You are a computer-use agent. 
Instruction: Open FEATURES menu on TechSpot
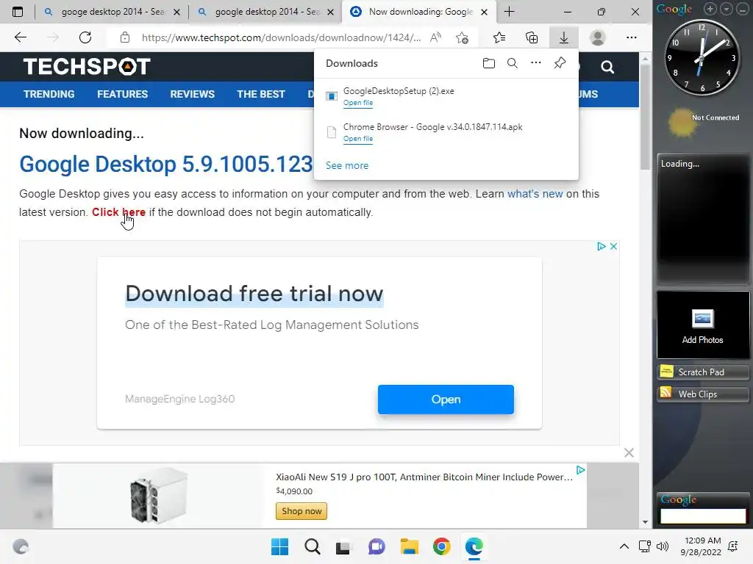click(123, 94)
